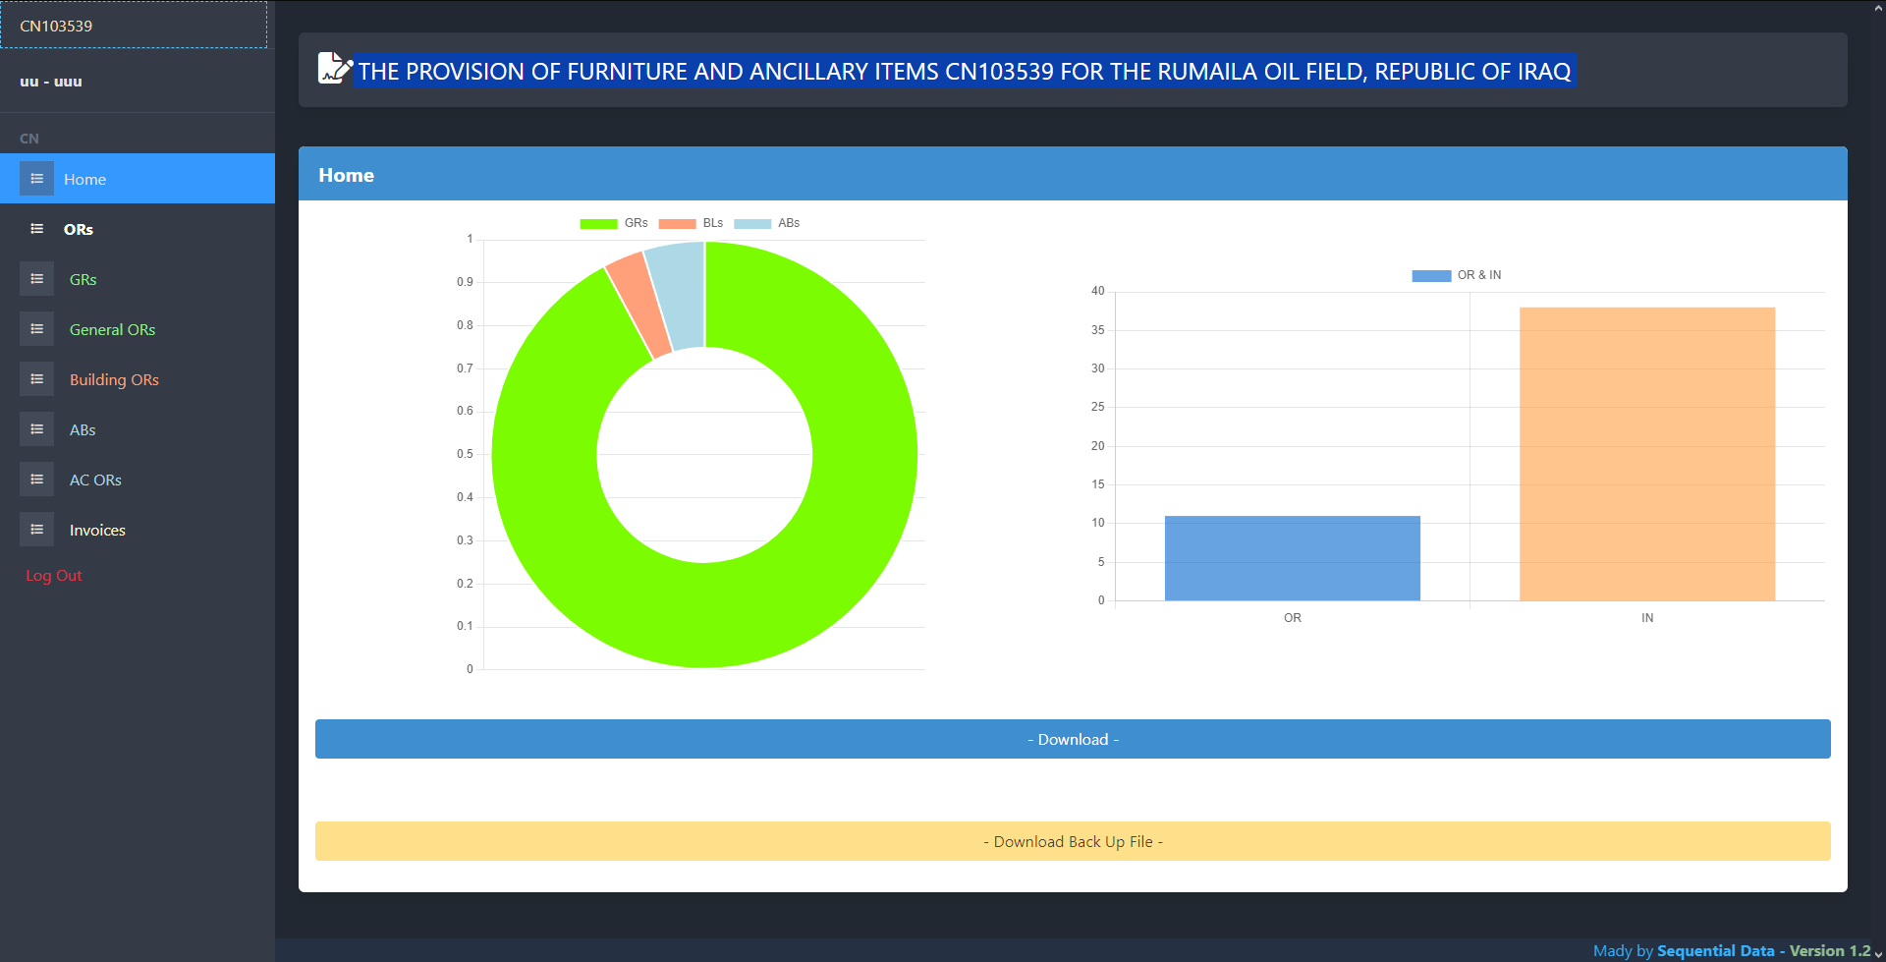Click the list icon next to ORs
The image size is (1886, 962).
point(36,229)
